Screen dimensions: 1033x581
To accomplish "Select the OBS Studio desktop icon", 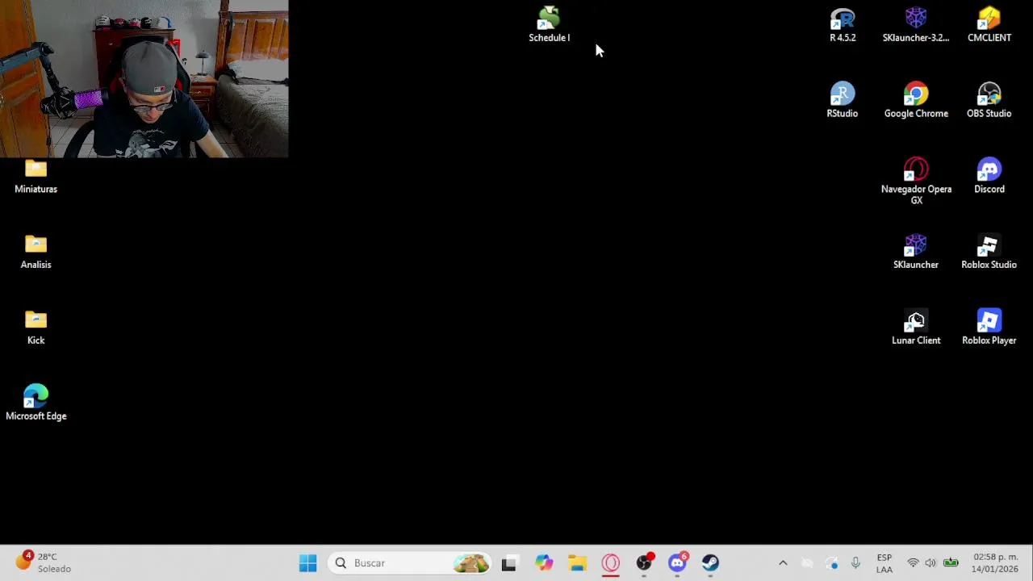I will coord(989,101).
